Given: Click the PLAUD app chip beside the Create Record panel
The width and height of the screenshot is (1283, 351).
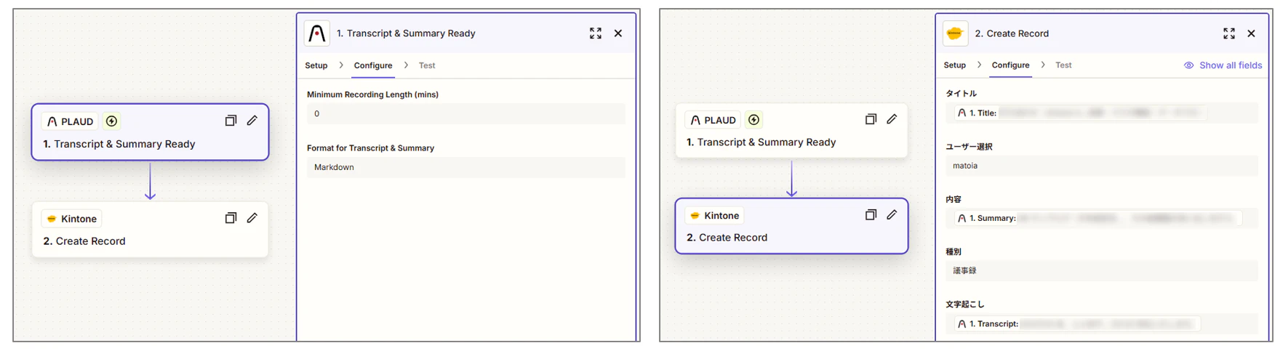Looking at the screenshot, I should (714, 120).
